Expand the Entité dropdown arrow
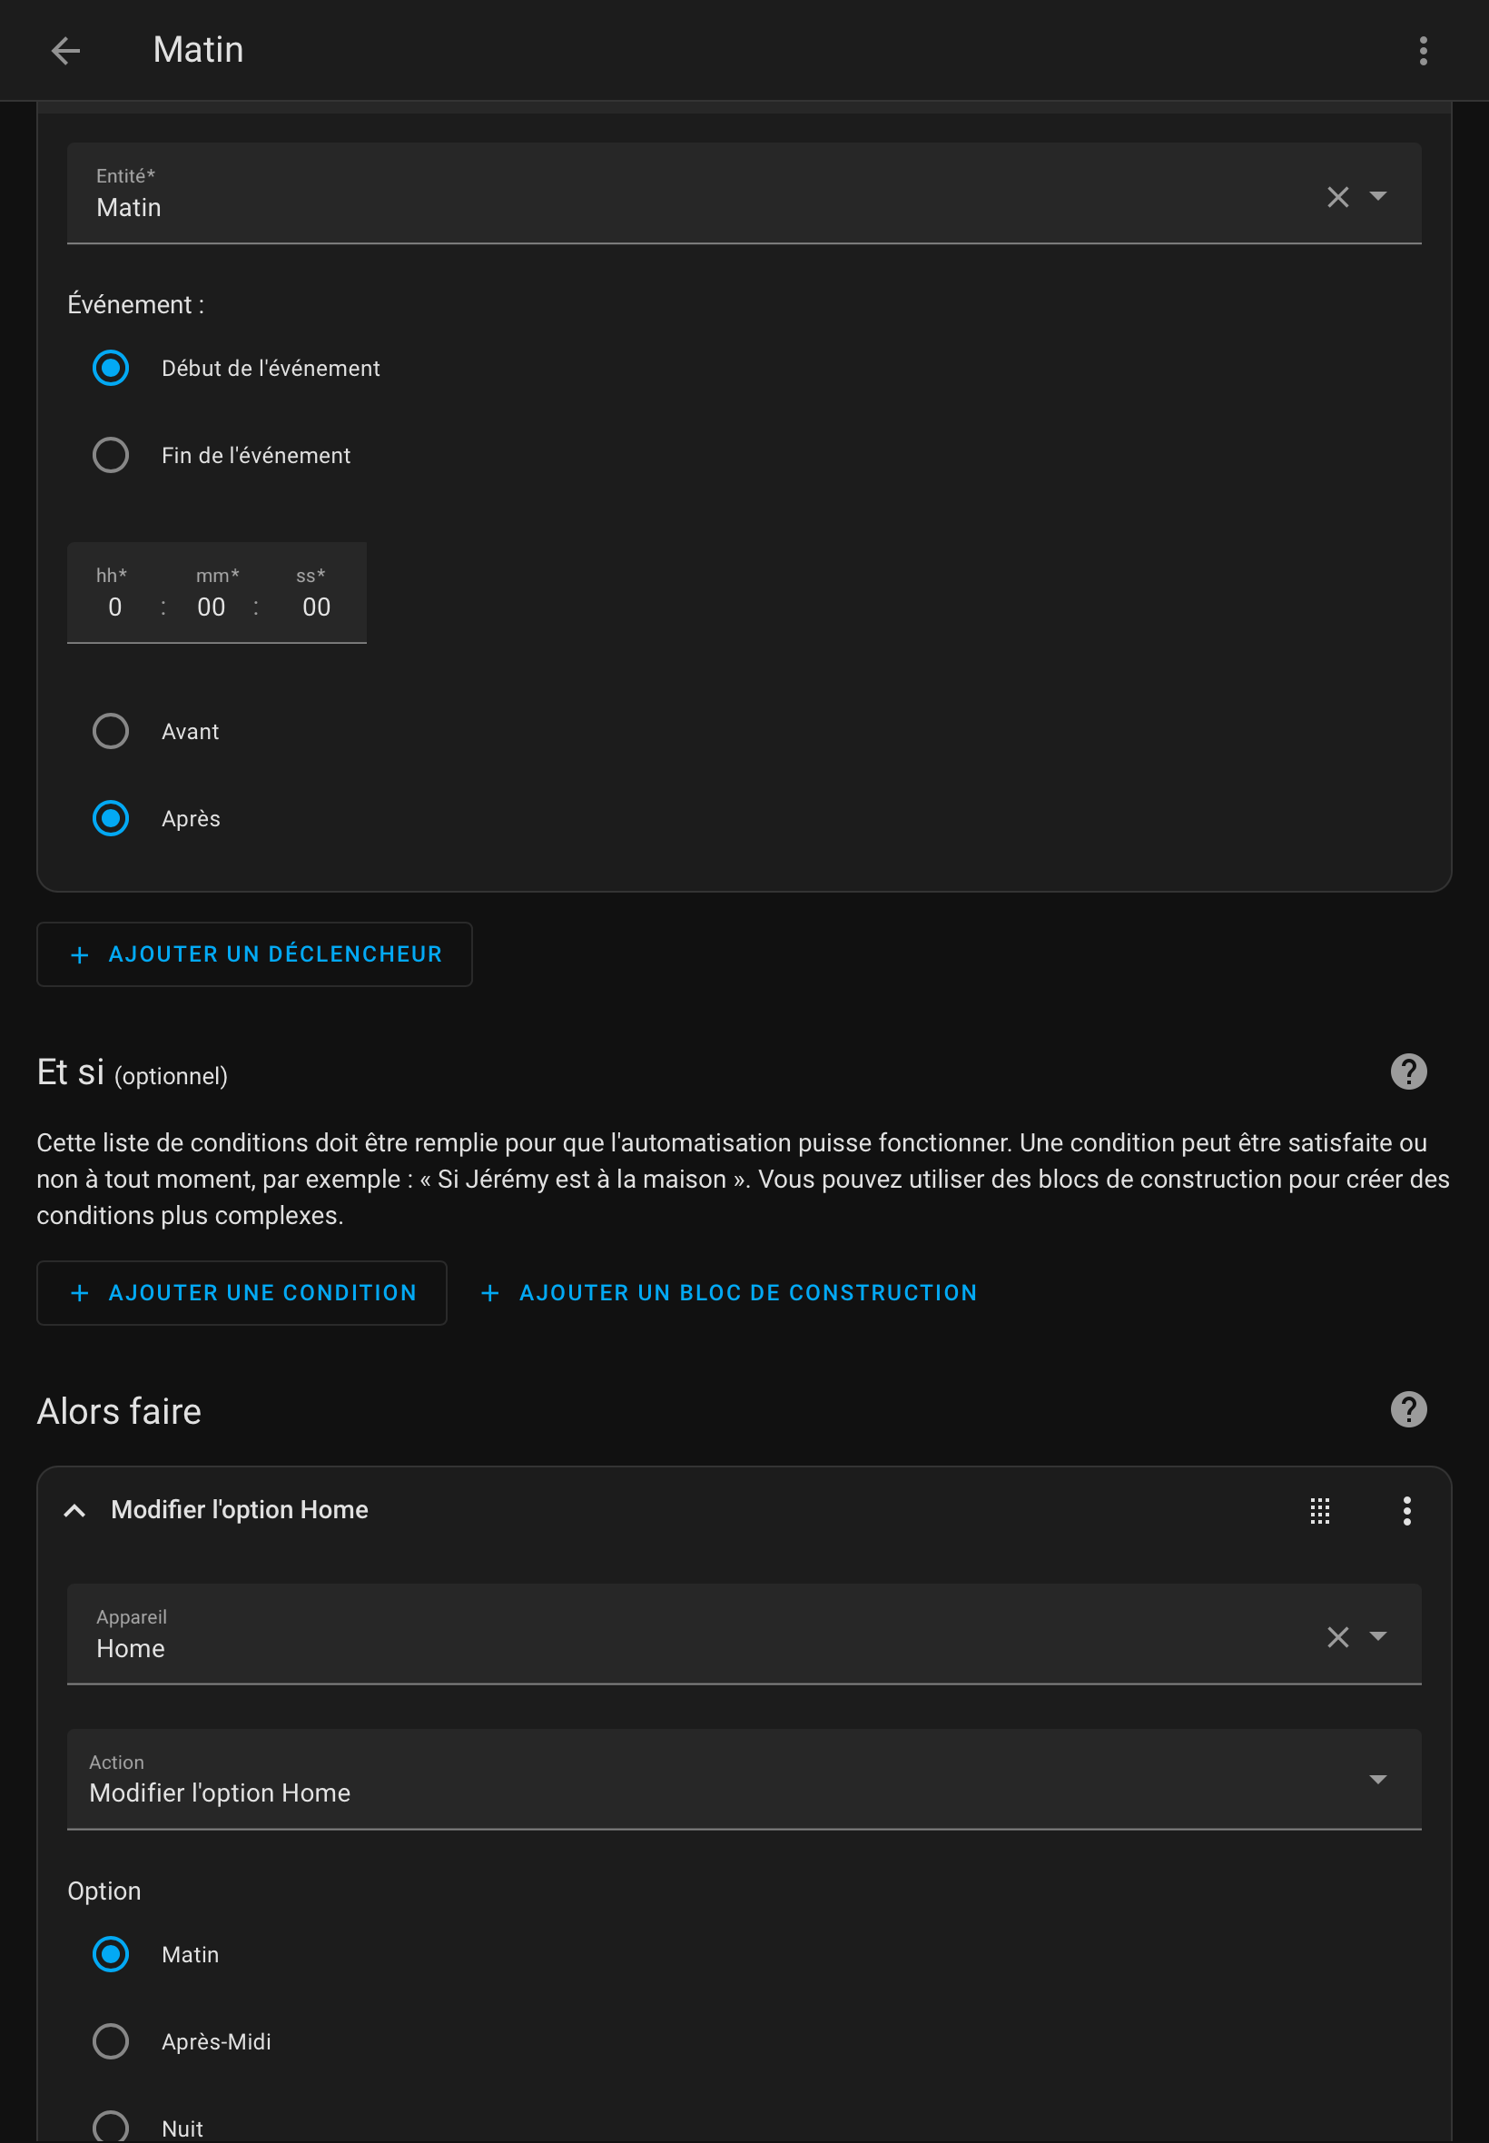The height and width of the screenshot is (2143, 1489). 1378,197
